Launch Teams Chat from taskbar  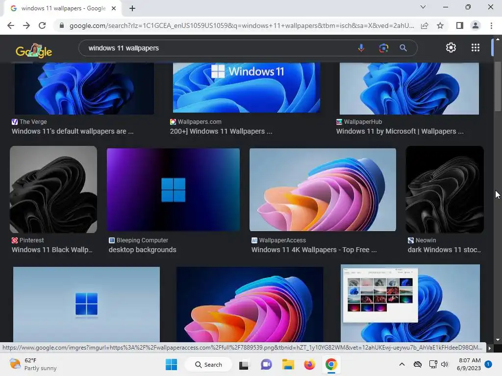point(266,364)
